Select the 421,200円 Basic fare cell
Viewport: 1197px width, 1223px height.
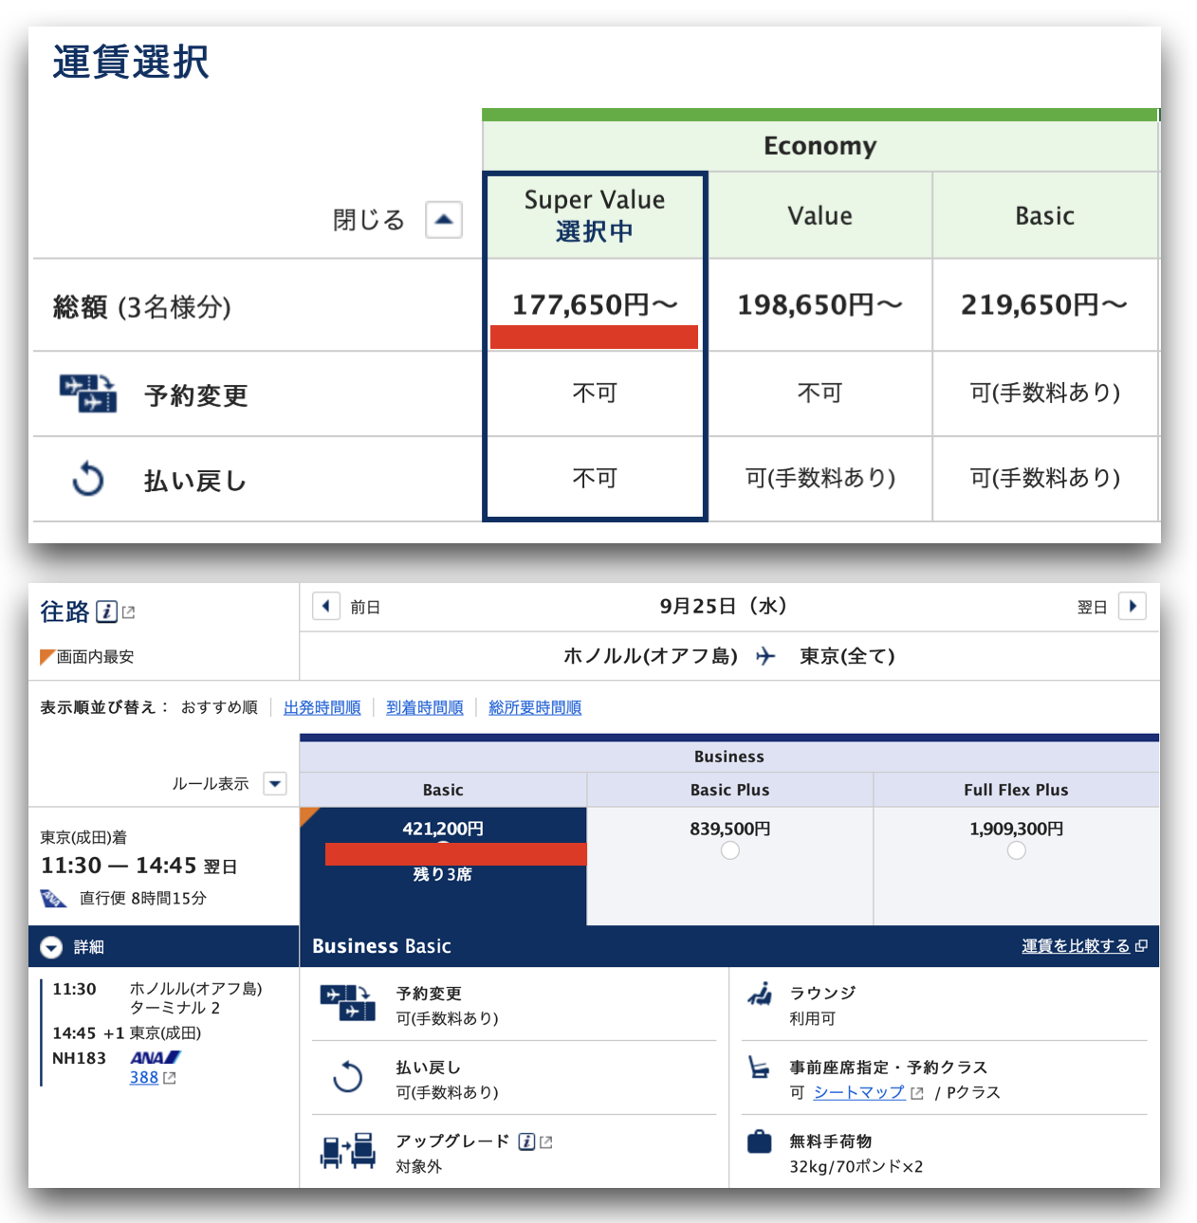pos(443,866)
